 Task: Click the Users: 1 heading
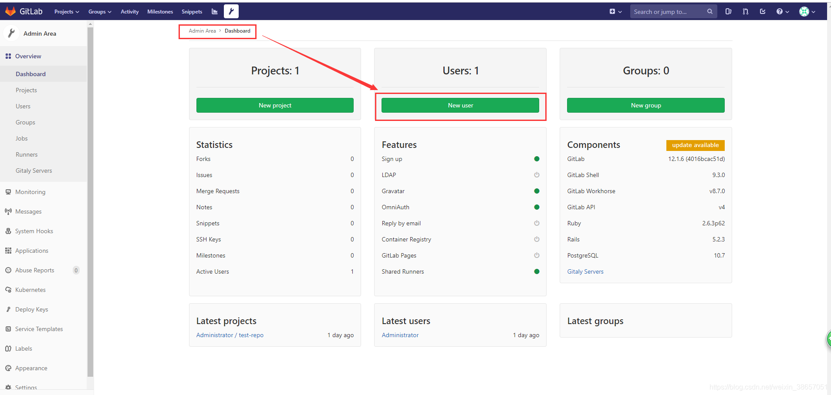pos(461,70)
